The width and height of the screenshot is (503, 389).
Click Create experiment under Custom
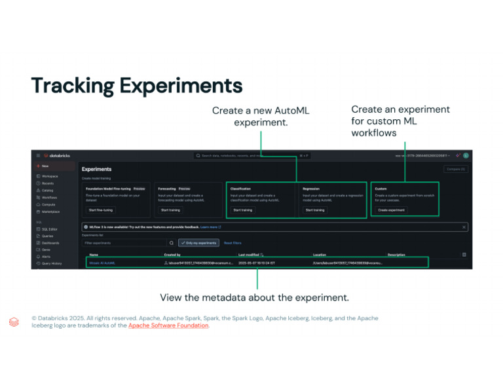(x=392, y=210)
